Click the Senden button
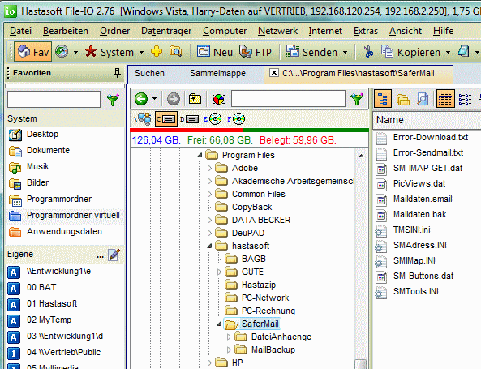This screenshot has height=369, width=481. coord(311,52)
